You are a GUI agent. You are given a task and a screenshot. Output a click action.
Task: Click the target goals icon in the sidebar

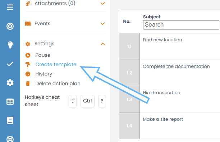[x=10, y=26]
